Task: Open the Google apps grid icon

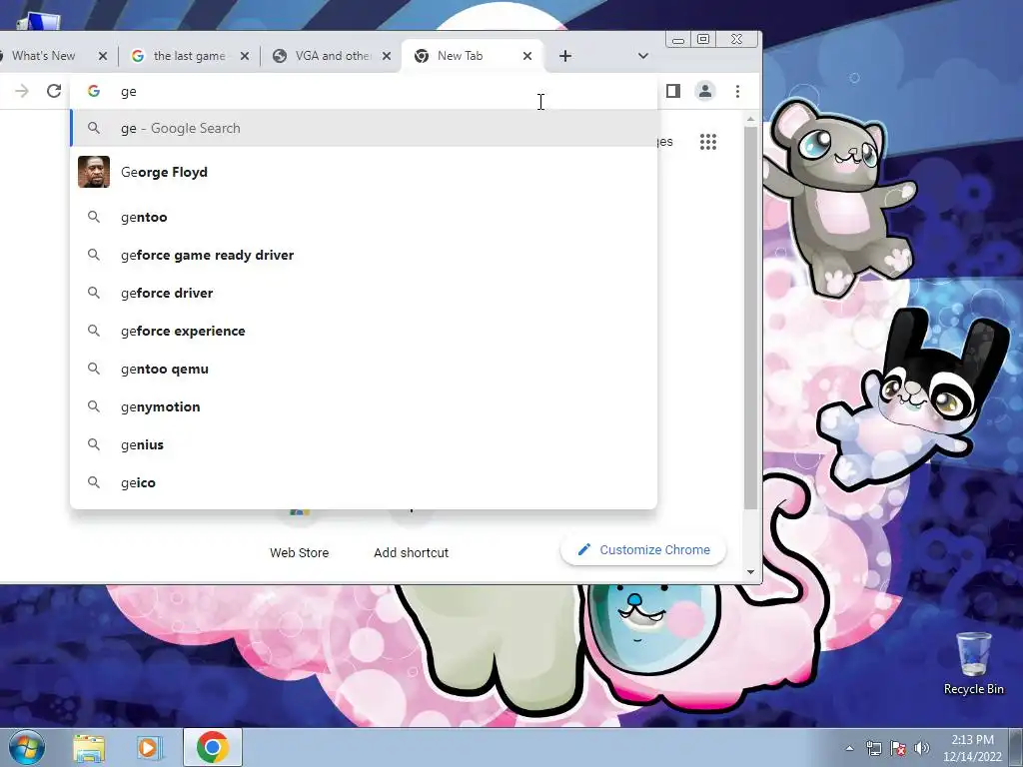Action: [x=708, y=142]
